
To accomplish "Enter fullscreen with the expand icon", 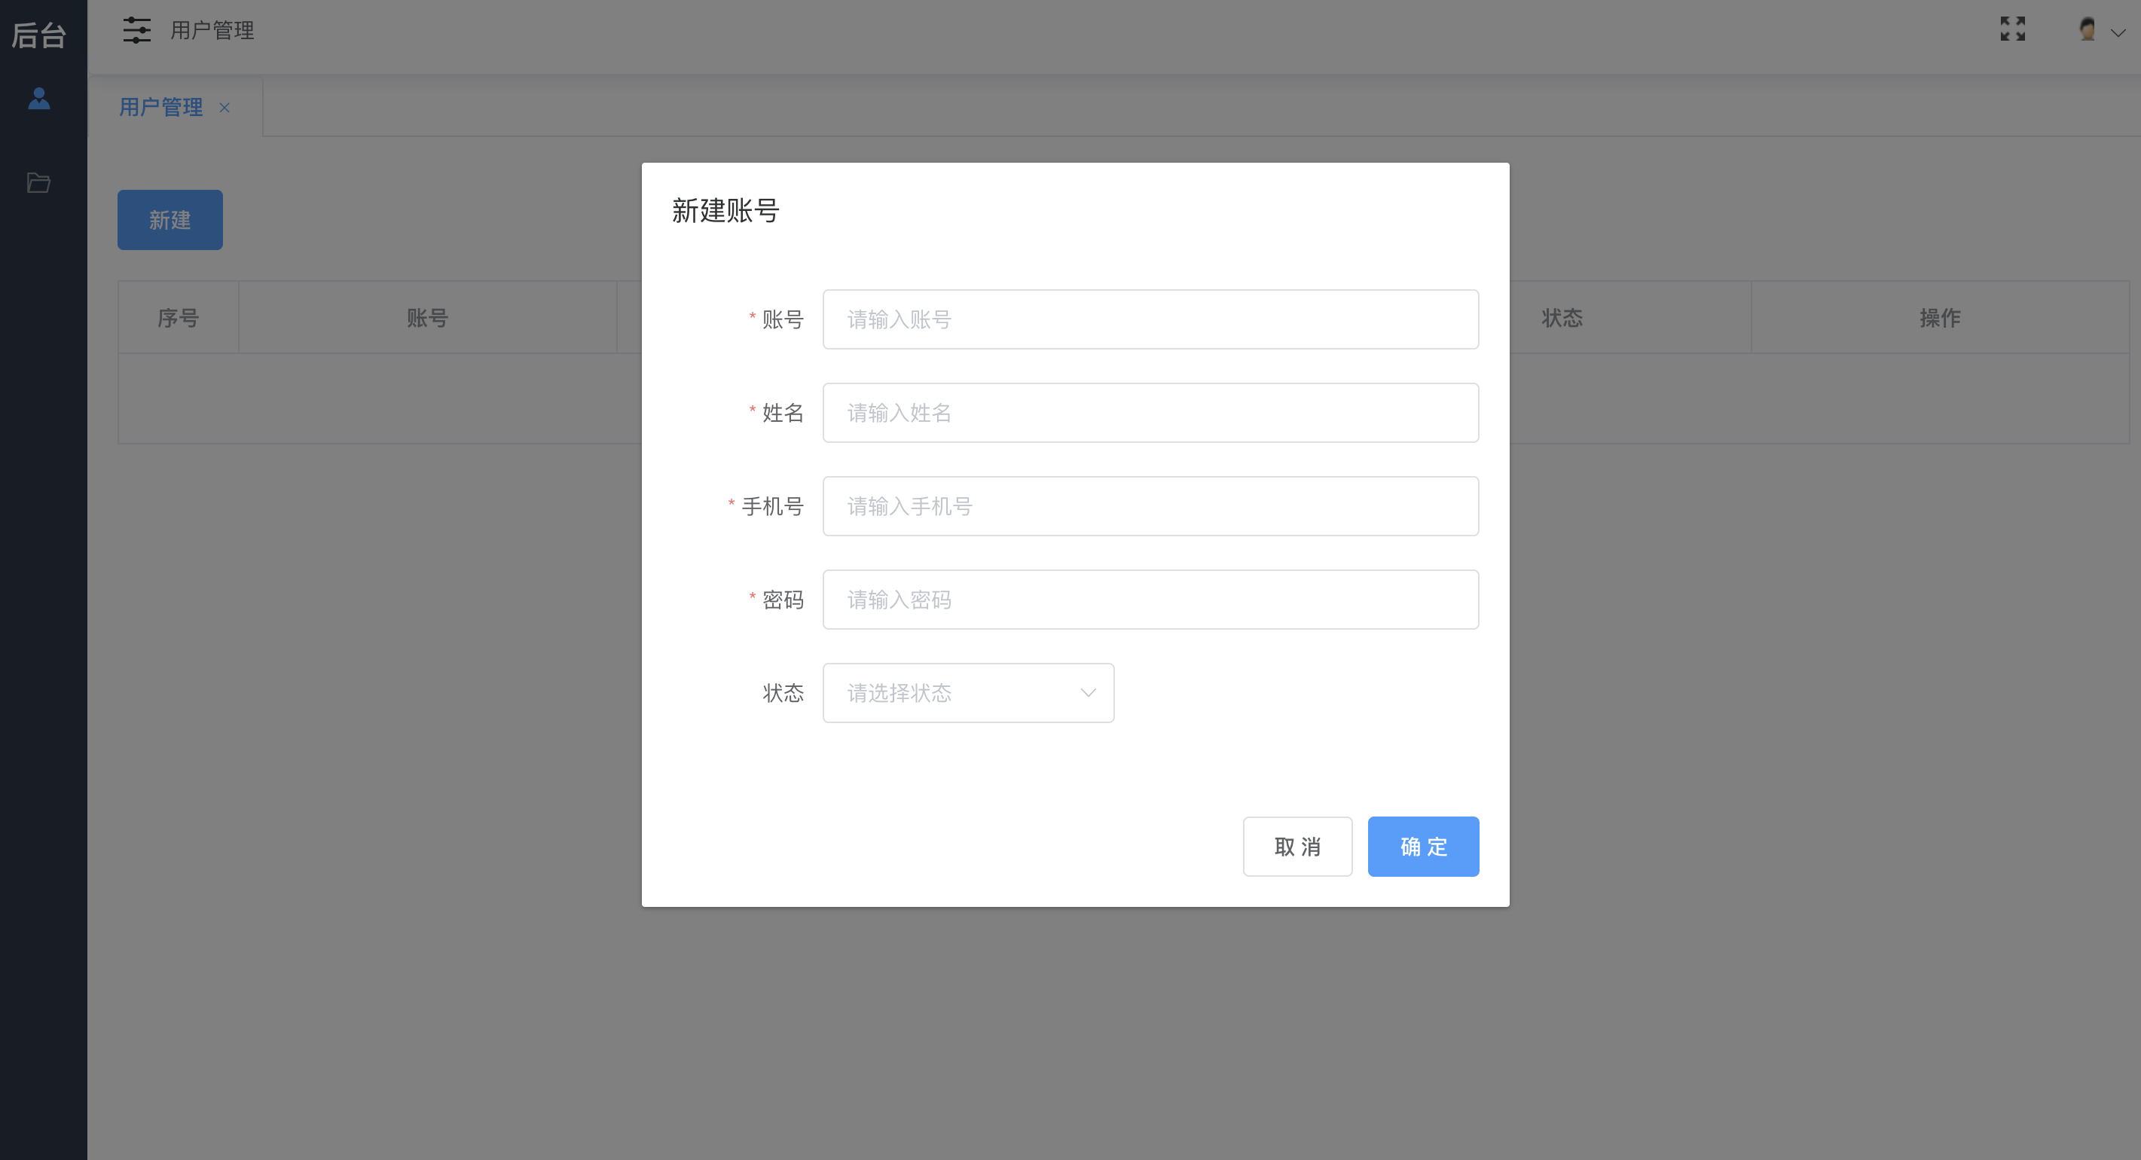I will tap(2012, 29).
